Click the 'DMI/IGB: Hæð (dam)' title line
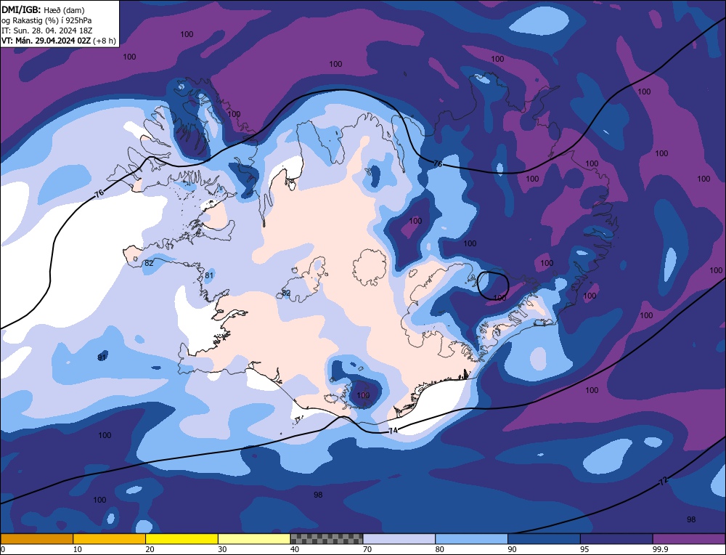 43,9
